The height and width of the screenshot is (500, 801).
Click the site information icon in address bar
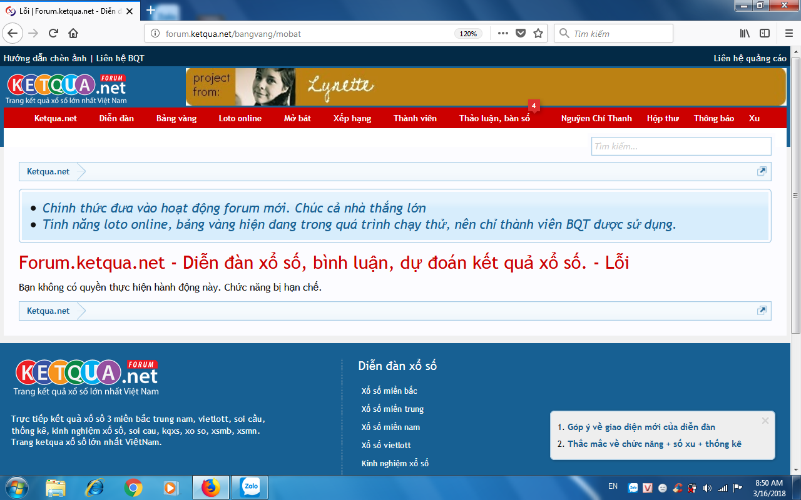point(156,34)
